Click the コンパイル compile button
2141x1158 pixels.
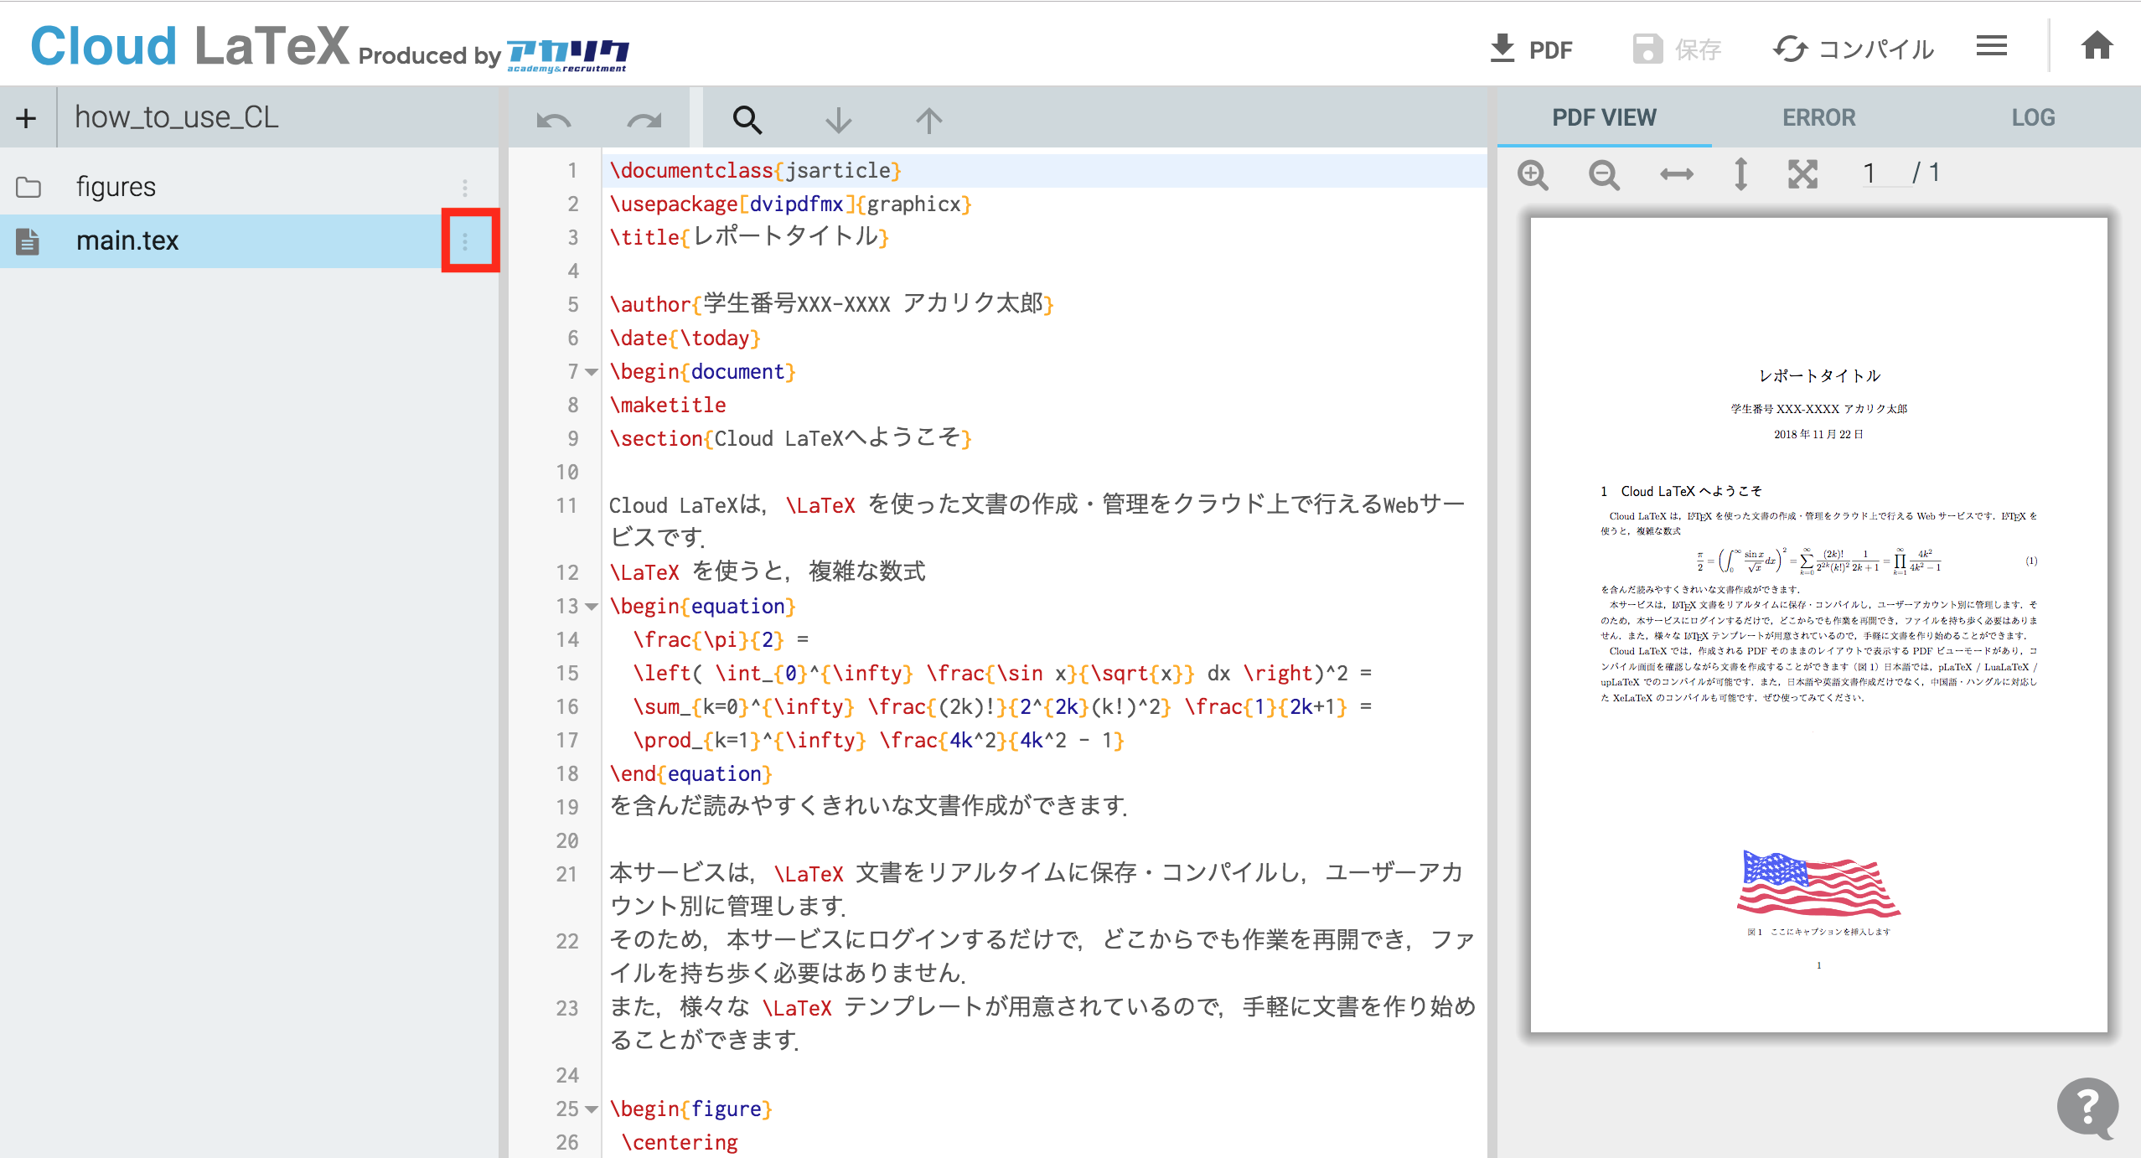click(x=1854, y=49)
